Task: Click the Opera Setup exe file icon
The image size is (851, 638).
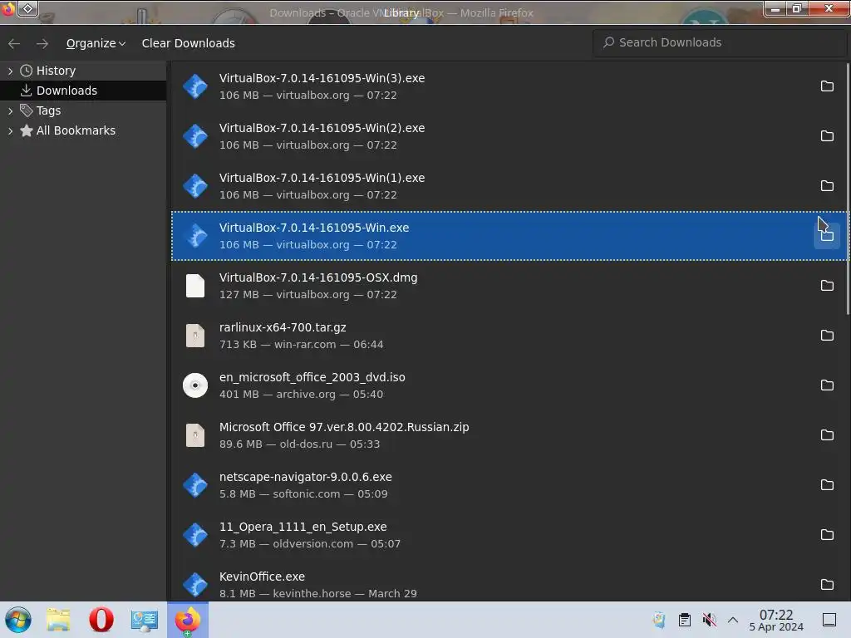Action: click(194, 536)
